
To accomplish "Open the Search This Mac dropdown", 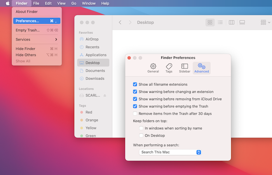I will pos(170,152).
